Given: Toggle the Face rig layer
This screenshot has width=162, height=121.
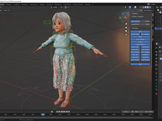Looking at the screenshot, I should pos(140,32).
